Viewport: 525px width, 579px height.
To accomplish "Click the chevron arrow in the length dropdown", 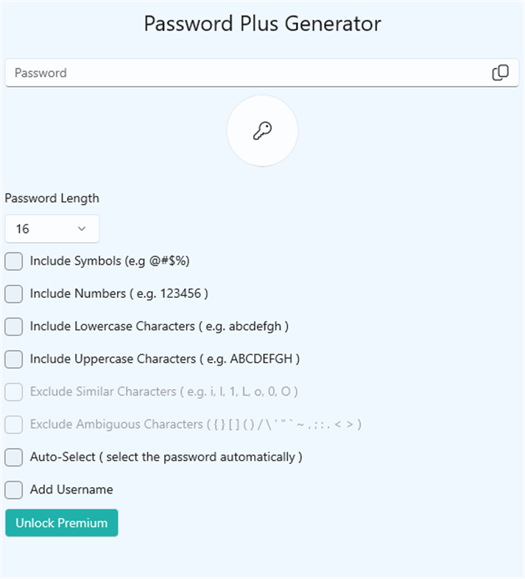I will (82, 229).
